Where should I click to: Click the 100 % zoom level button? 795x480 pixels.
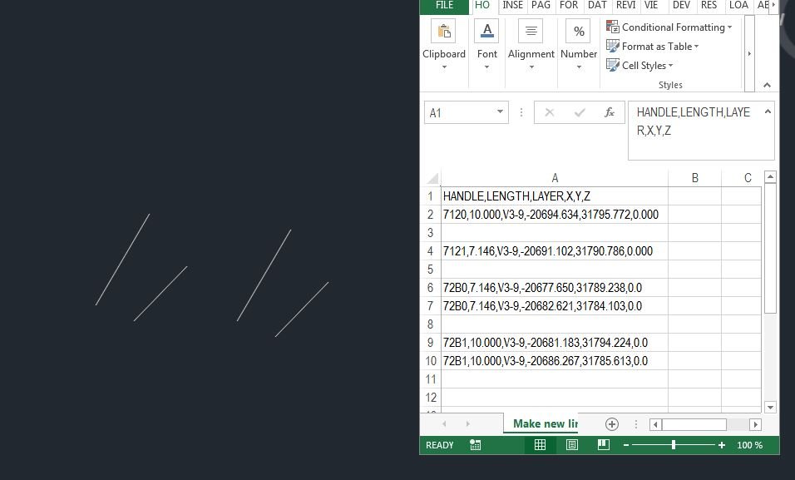(x=750, y=445)
